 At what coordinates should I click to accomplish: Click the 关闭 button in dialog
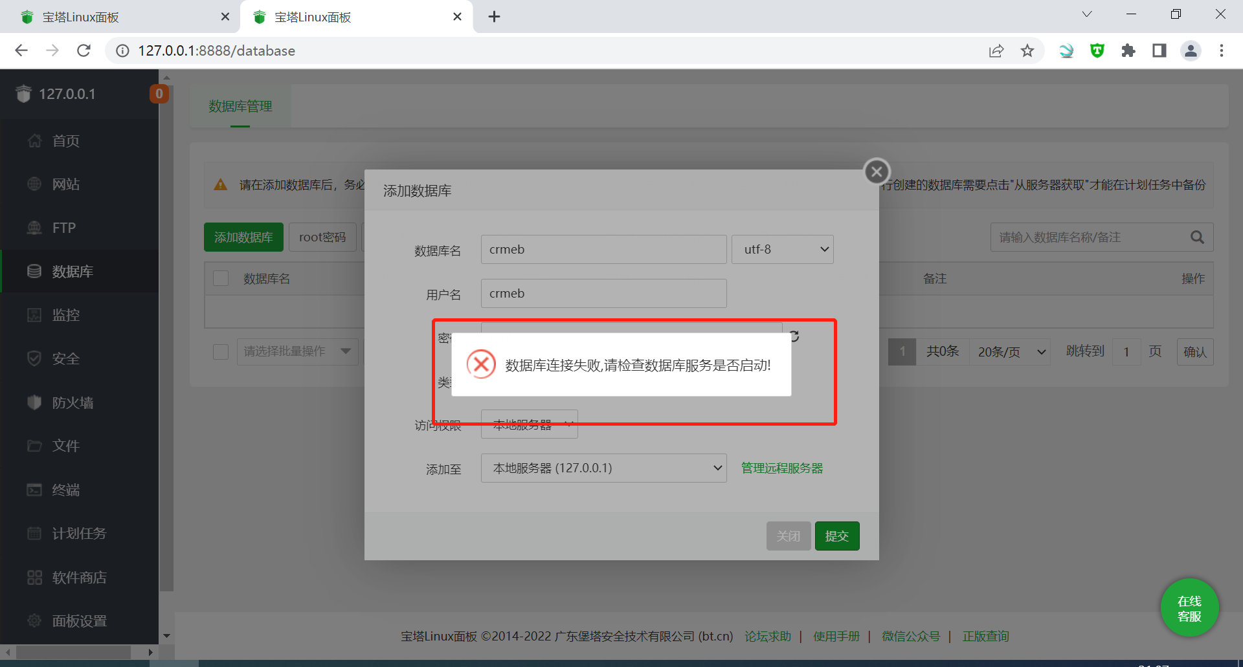click(x=789, y=536)
